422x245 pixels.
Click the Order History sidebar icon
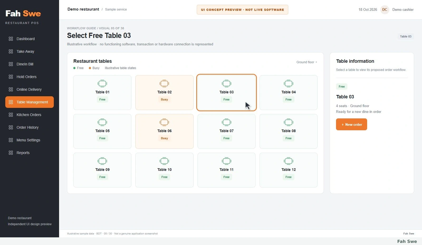point(11,127)
